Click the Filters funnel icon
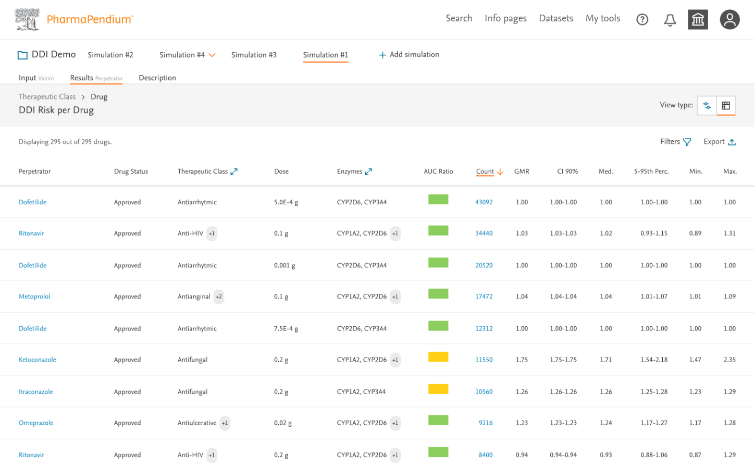Screen dimensions: 755x468 (687, 142)
